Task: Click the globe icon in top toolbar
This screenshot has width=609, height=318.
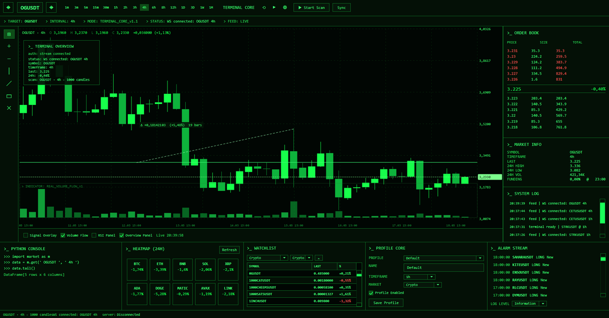Action: click(x=285, y=8)
